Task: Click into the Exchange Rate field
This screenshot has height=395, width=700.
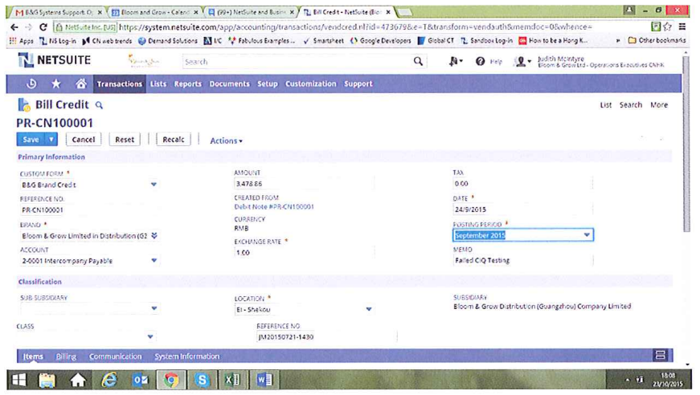Action: [304, 252]
